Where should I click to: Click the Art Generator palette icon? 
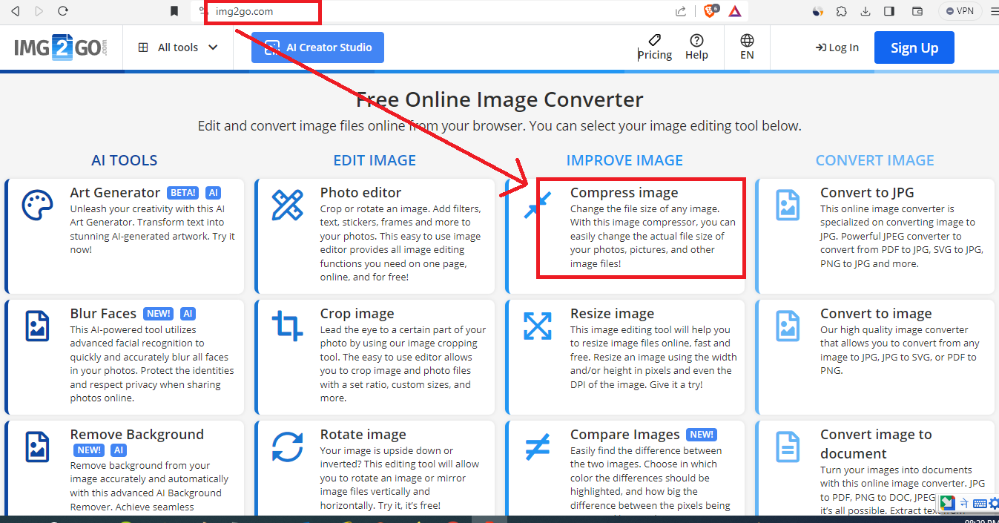click(37, 205)
